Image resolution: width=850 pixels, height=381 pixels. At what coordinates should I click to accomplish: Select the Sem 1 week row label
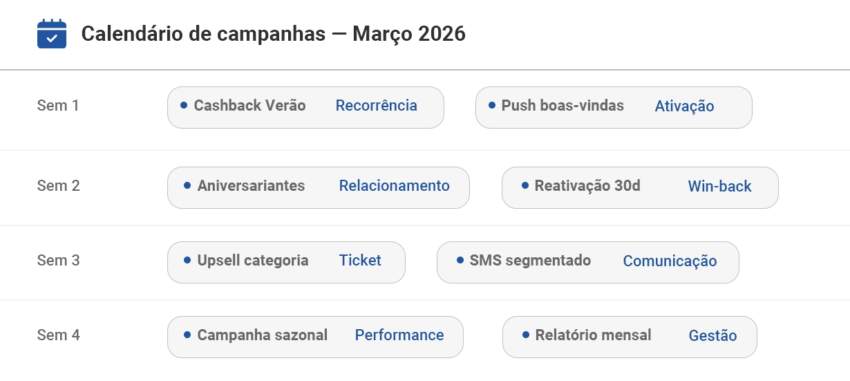coord(58,106)
